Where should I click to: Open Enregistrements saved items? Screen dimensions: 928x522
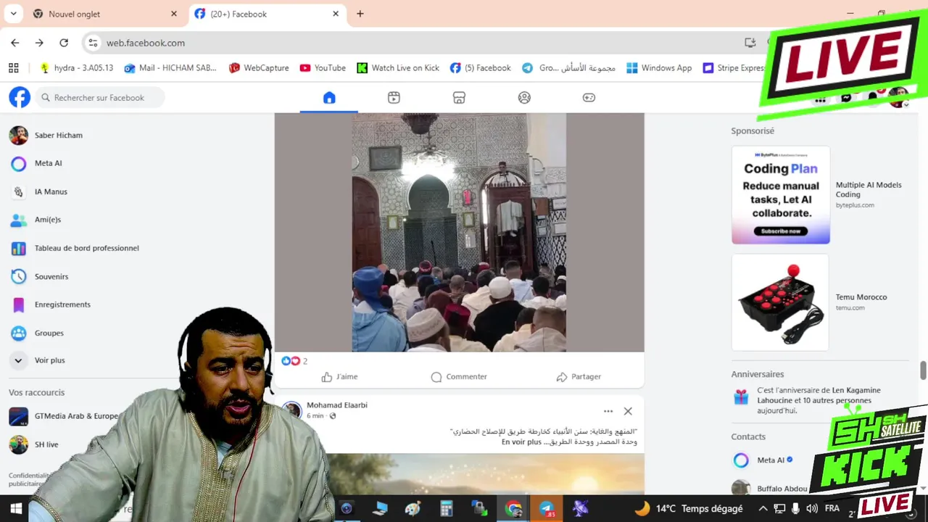(62, 304)
